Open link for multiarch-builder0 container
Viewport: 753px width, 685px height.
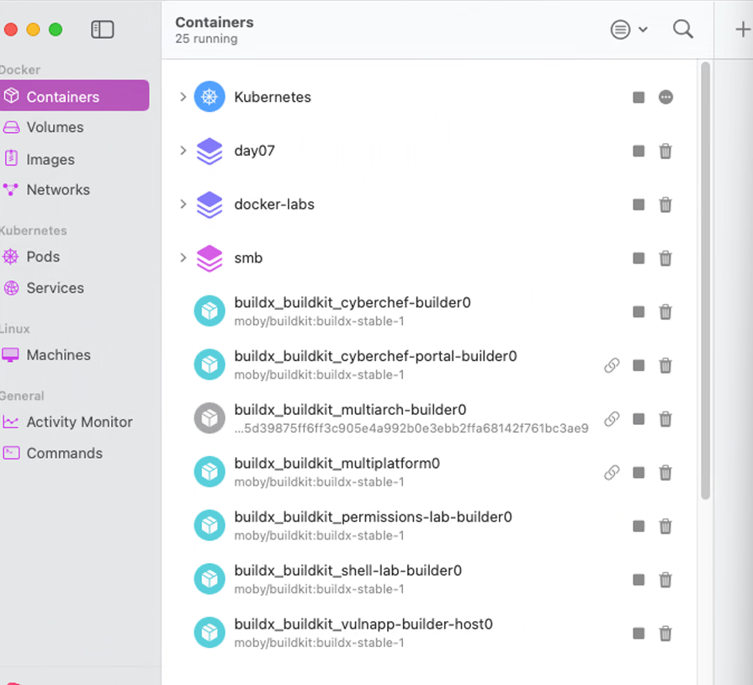pyautogui.click(x=612, y=419)
